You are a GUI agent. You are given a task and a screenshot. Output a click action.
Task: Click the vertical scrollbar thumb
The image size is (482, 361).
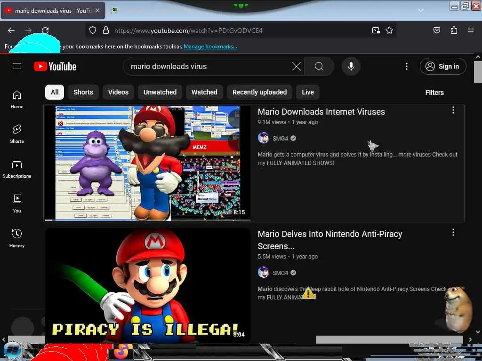(477, 71)
